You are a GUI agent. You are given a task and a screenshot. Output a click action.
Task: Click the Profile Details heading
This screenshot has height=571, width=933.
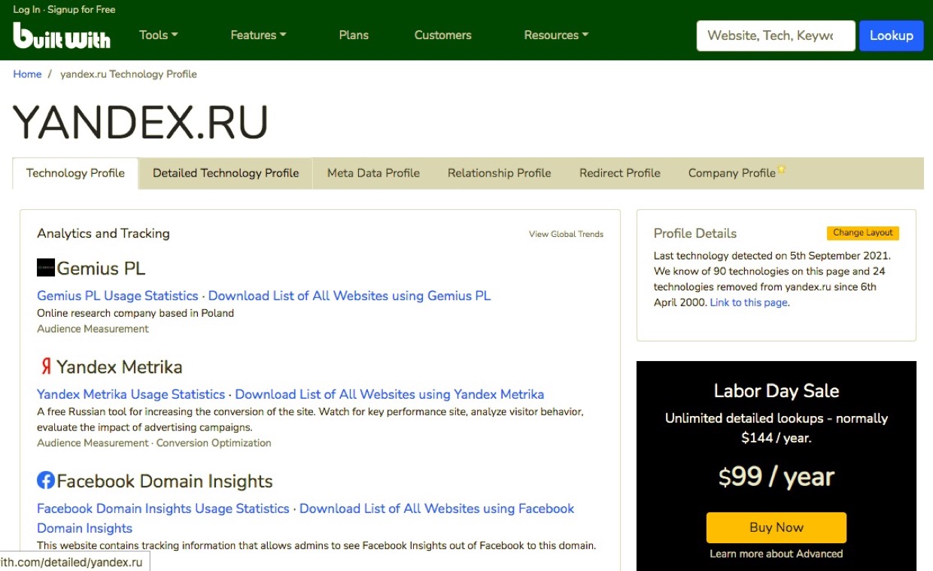coord(695,233)
